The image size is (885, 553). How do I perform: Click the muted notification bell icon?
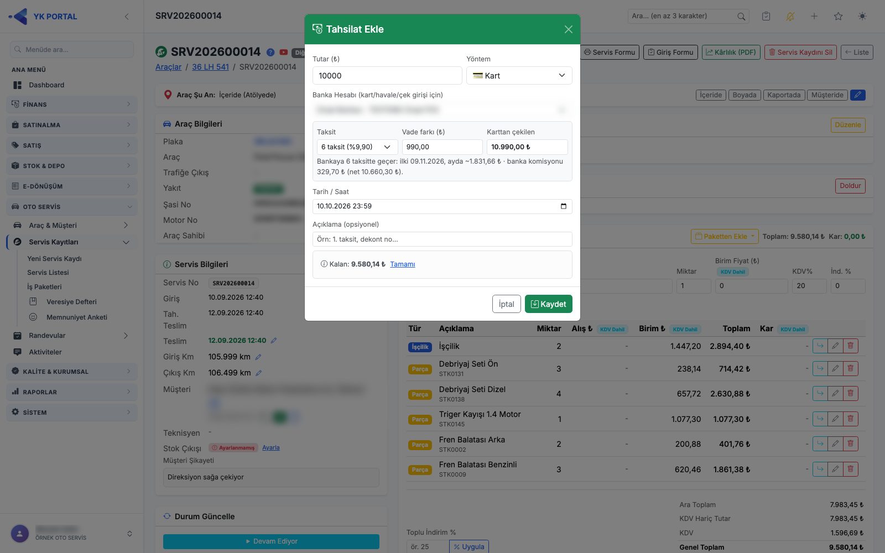(790, 17)
